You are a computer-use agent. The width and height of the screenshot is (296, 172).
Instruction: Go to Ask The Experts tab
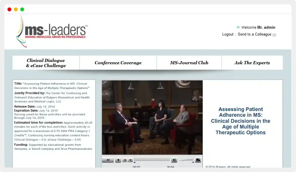[x=252, y=63]
